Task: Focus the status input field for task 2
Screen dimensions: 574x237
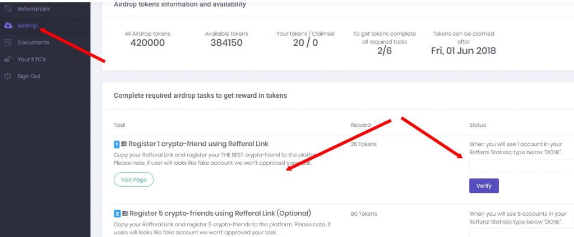Action: point(522,233)
